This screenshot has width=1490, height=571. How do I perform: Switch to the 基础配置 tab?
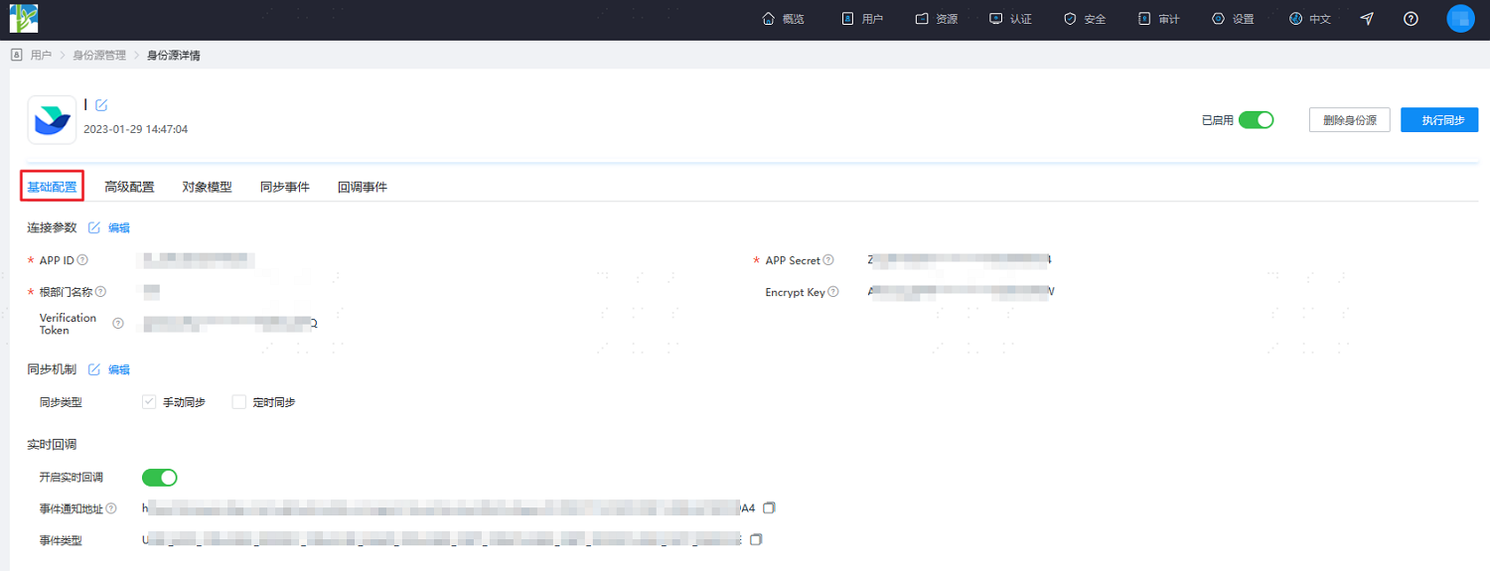click(x=52, y=187)
